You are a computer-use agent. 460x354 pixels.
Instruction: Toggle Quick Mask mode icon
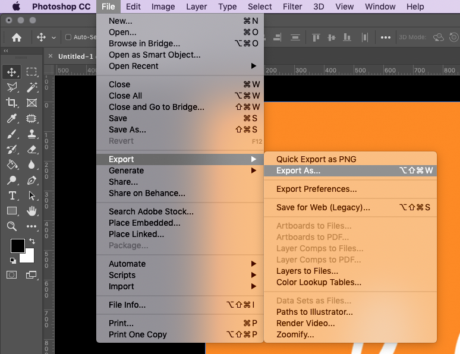point(12,274)
